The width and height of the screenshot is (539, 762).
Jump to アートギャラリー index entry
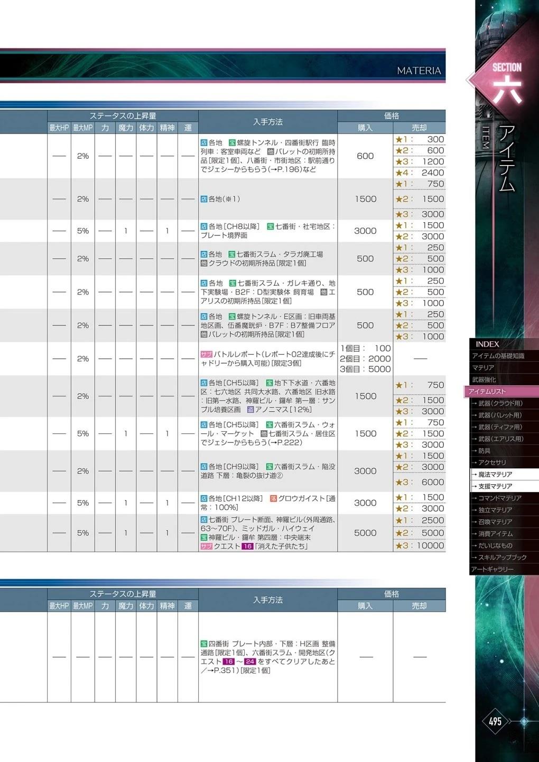492,569
